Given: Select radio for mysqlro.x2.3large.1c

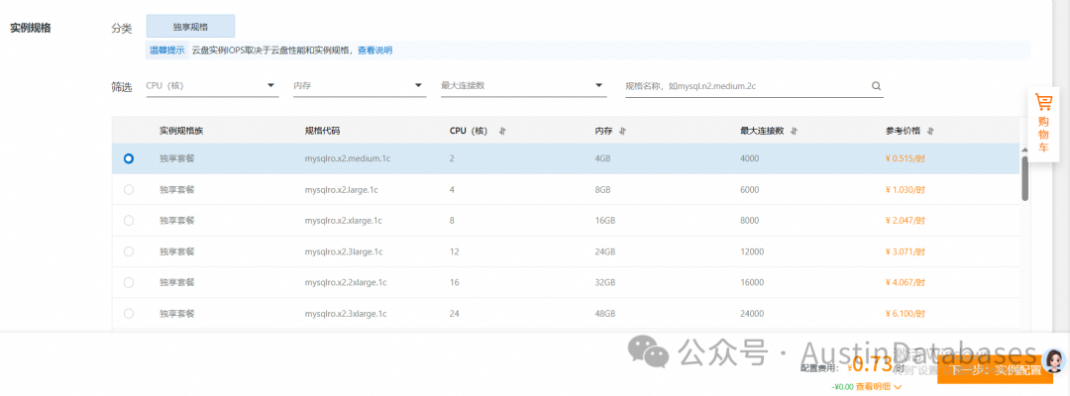Looking at the screenshot, I should [x=129, y=251].
